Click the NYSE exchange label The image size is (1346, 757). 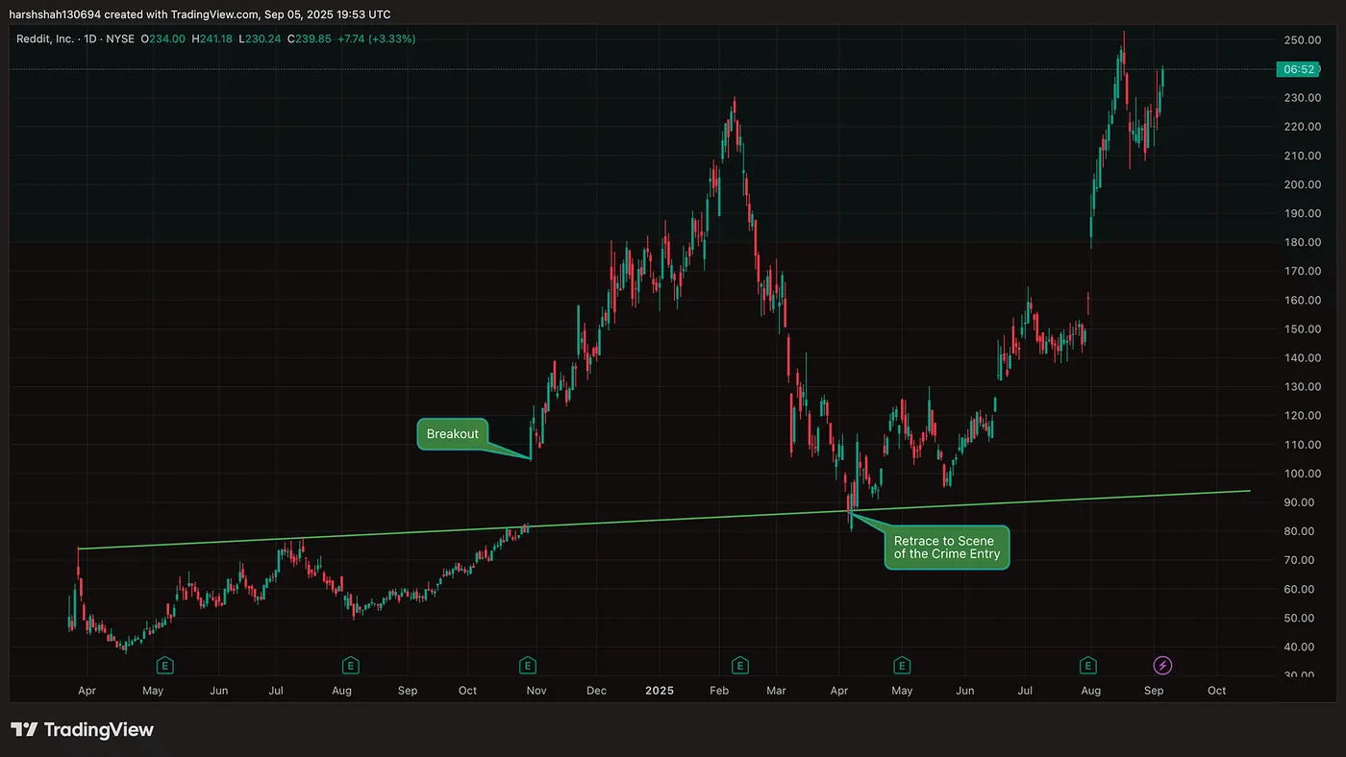119,38
